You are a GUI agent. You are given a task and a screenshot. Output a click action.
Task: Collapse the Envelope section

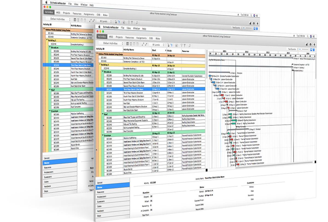coord(103,135)
